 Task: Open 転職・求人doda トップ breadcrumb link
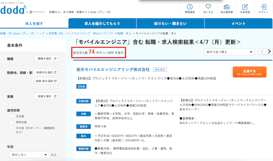[x=23, y=34]
